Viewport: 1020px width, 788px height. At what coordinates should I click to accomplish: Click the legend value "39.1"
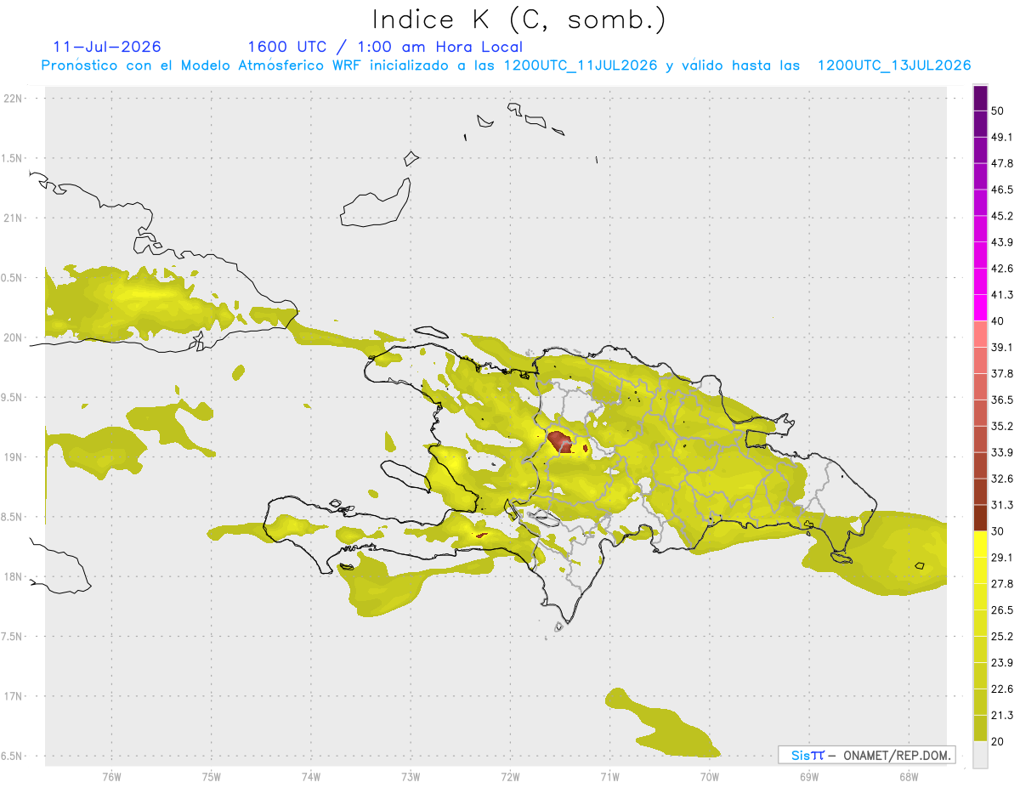(x=1002, y=347)
